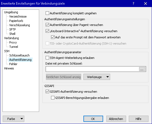Open the Umgebung settings page
This screenshot has height=124, width=152.
[11, 12]
